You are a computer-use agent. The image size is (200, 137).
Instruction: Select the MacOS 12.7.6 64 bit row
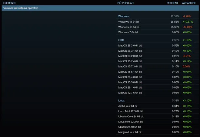[157, 93]
